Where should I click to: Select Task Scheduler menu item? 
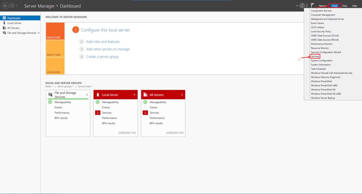[319, 69]
